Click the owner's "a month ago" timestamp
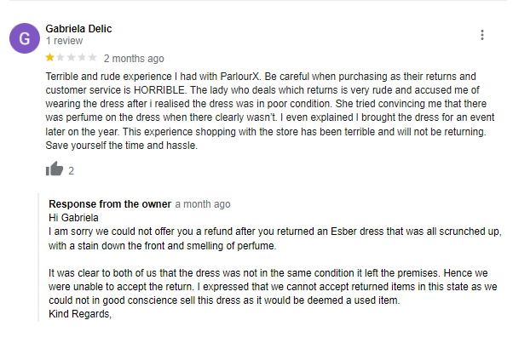Image resolution: width=513 pixels, height=343 pixels. click(202, 204)
